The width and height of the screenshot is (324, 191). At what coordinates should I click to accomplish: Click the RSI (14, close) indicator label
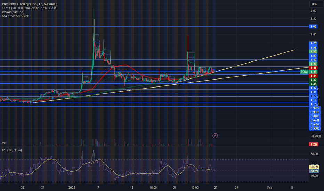point(12,150)
